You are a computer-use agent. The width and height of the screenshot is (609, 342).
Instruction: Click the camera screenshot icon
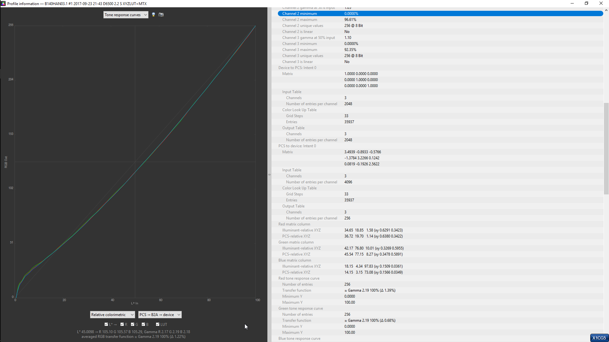[161, 15]
